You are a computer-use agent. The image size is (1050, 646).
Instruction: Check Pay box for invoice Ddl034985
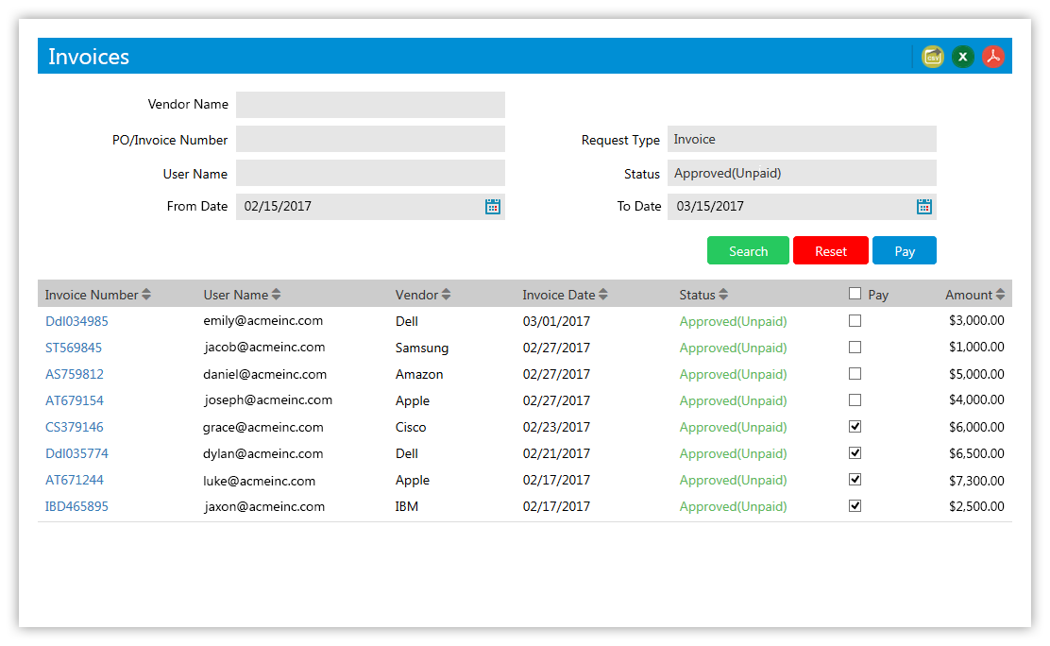(855, 321)
